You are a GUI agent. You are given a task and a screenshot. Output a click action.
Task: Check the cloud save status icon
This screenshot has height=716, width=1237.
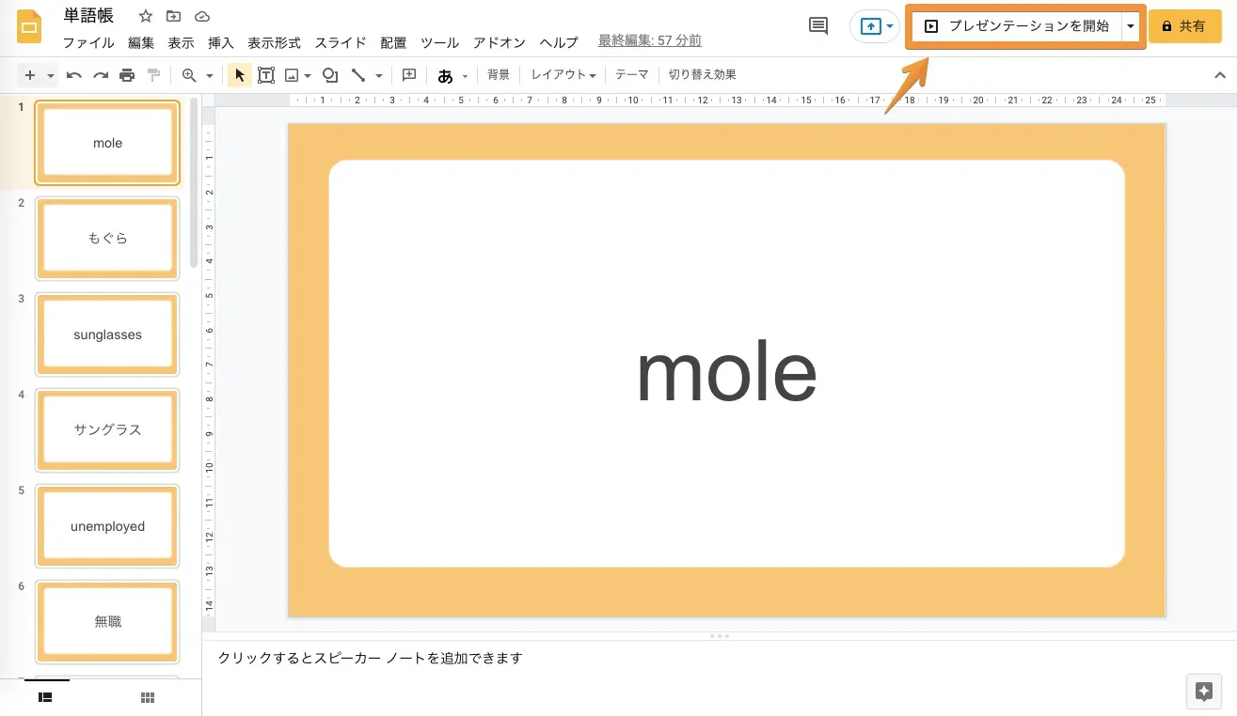pyautogui.click(x=201, y=17)
